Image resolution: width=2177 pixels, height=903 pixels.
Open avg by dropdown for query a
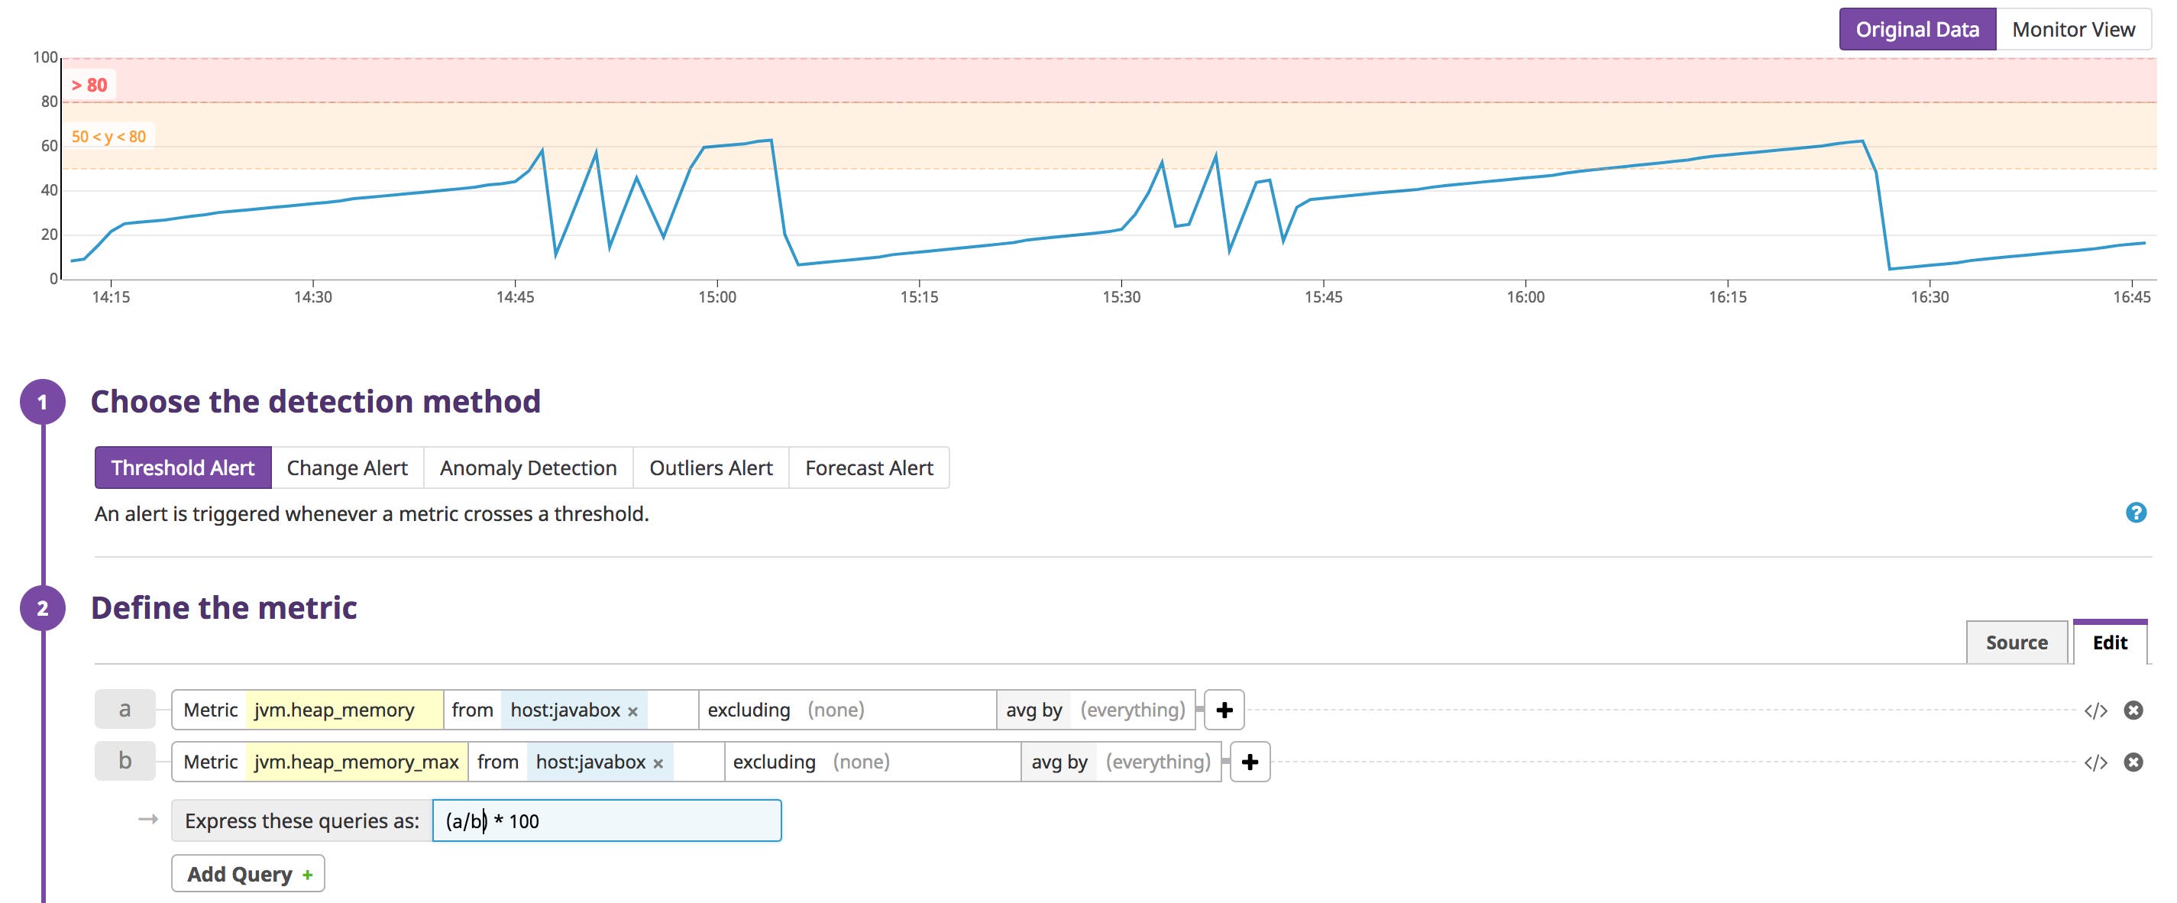pos(1133,710)
